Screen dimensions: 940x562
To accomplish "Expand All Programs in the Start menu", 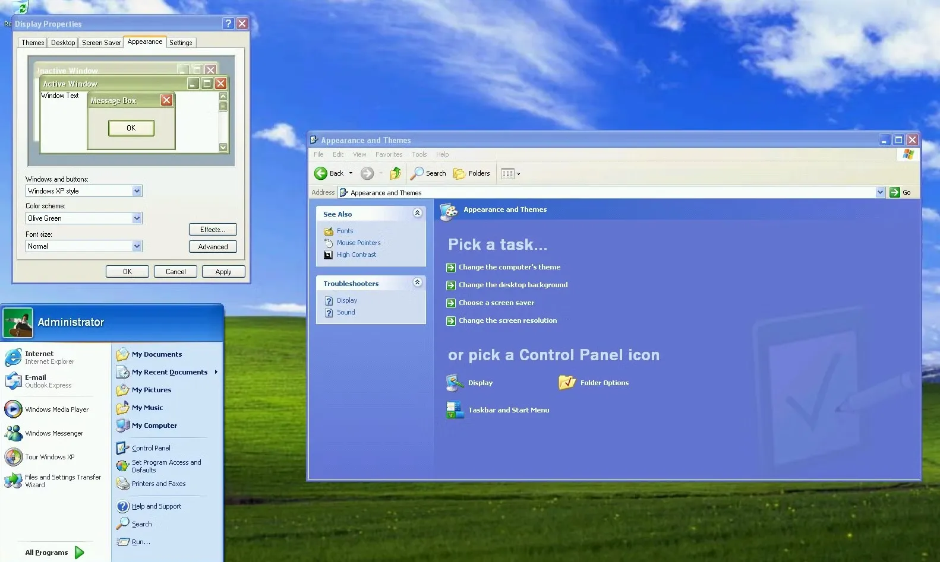I will [x=55, y=553].
